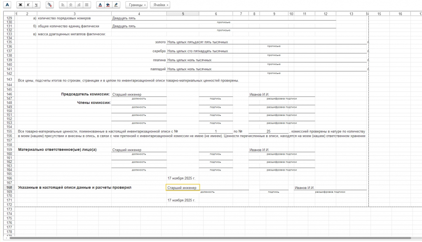Click 'количество порядковых номеров' text
Screen dimensions: 422x242
click(64, 18)
